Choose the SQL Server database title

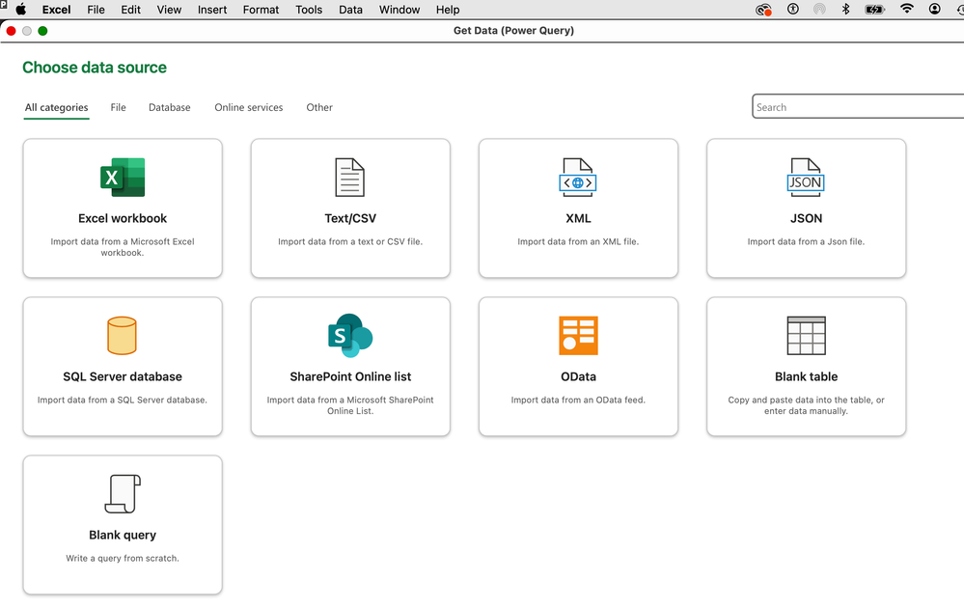click(x=123, y=376)
